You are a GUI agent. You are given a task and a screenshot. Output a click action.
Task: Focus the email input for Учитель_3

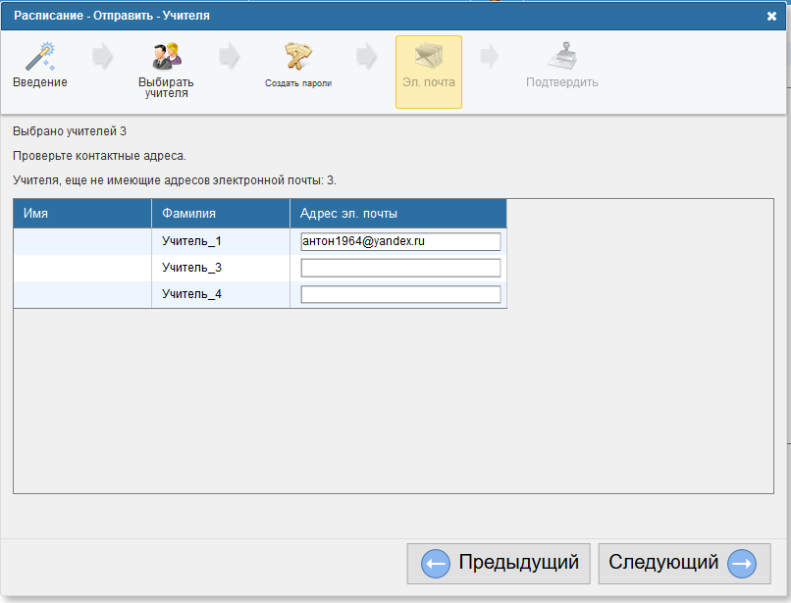pos(400,268)
